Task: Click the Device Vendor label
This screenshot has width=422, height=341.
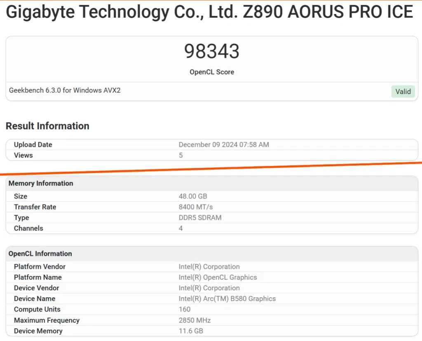Action: click(36, 288)
